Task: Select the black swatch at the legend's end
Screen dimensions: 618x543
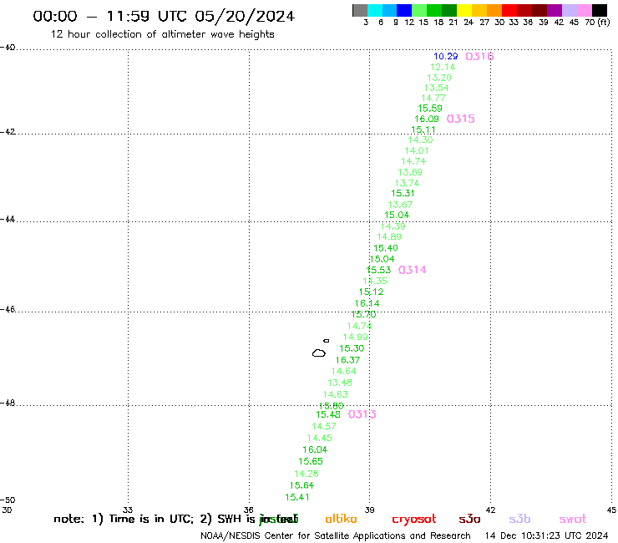Action: [x=600, y=10]
